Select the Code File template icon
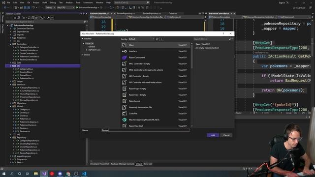The height and width of the screenshot is (177, 315). coord(124,114)
